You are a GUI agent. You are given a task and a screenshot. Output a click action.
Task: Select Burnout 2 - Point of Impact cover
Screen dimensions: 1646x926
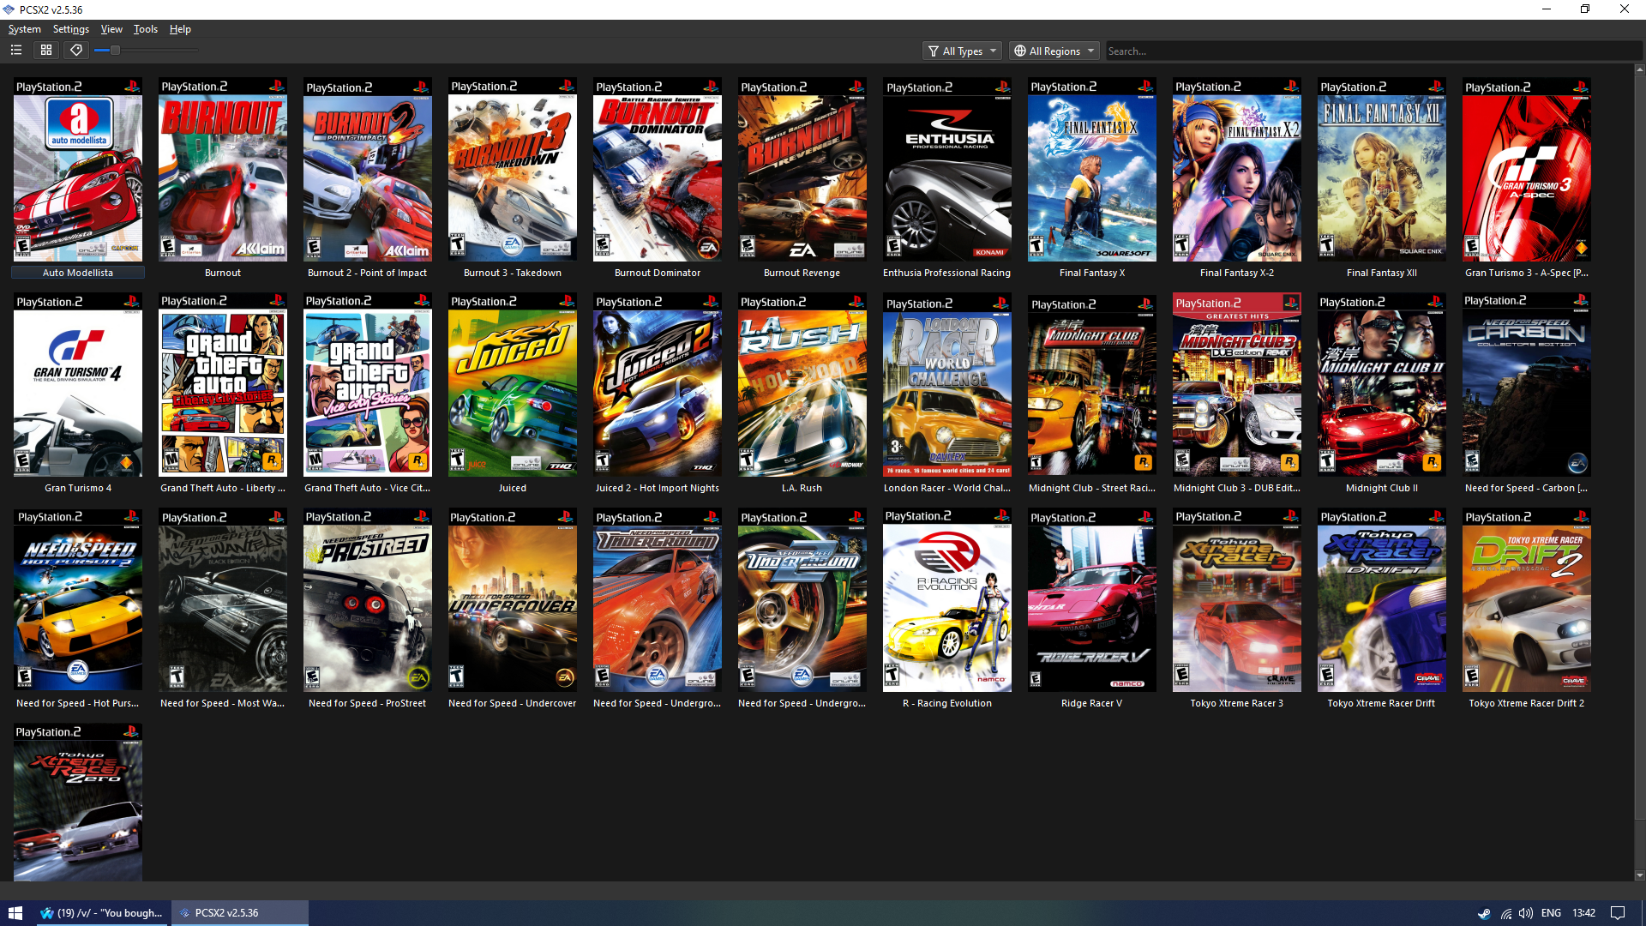(x=368, y=170)
